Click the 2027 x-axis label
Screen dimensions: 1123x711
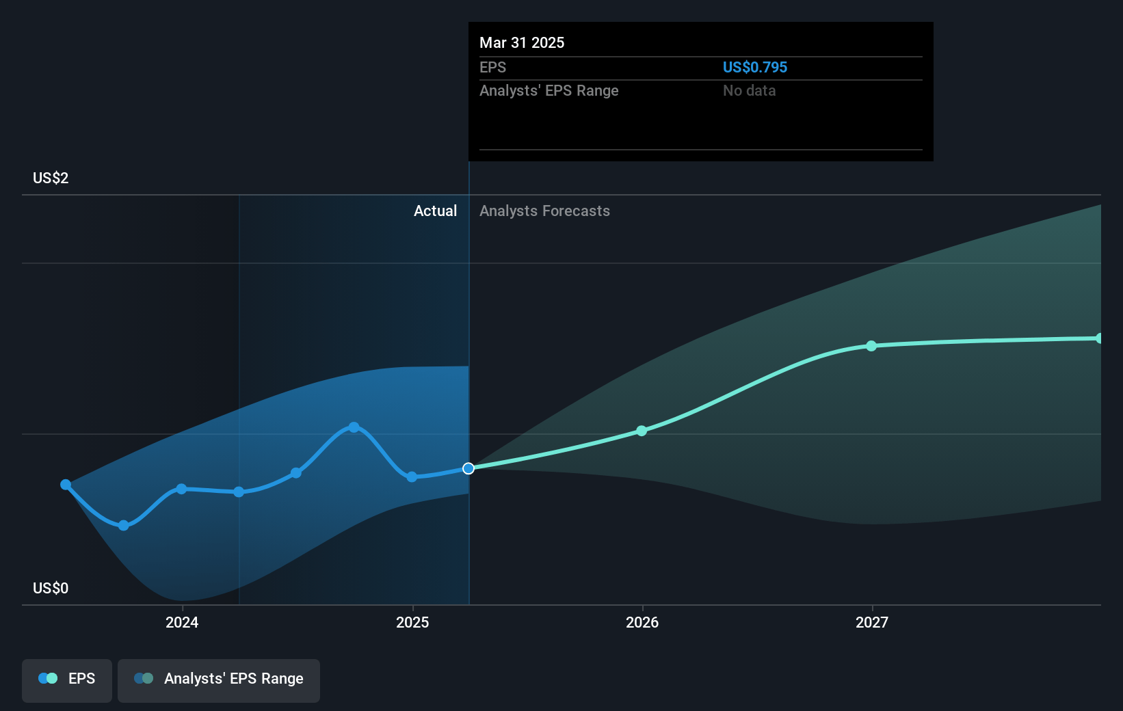pyautogui.click(x=872, y=622)
